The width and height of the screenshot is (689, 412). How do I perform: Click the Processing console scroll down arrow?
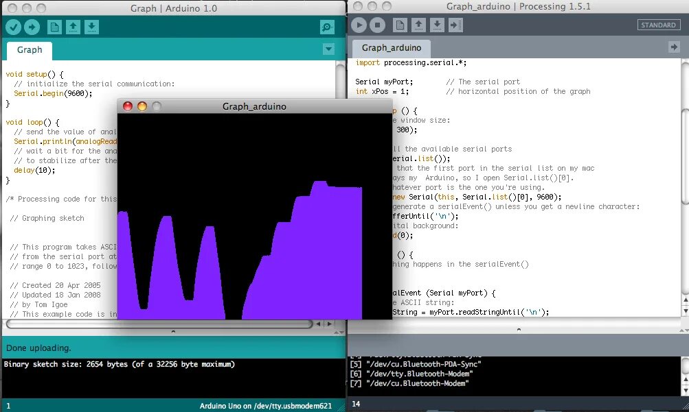[x=685, y=390]
